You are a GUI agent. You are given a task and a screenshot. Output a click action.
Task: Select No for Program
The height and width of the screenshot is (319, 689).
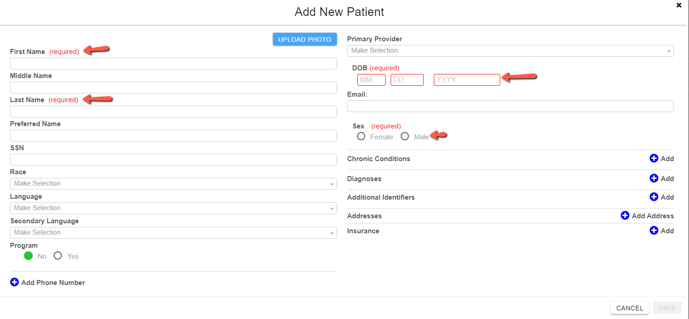click(x=28, y=255)
